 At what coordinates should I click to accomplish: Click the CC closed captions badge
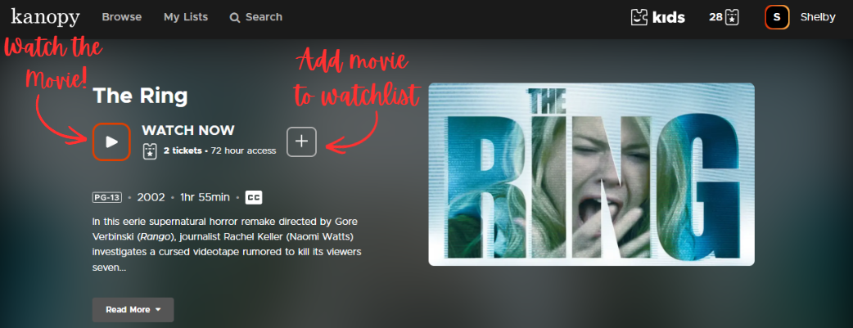click(254, 197)
